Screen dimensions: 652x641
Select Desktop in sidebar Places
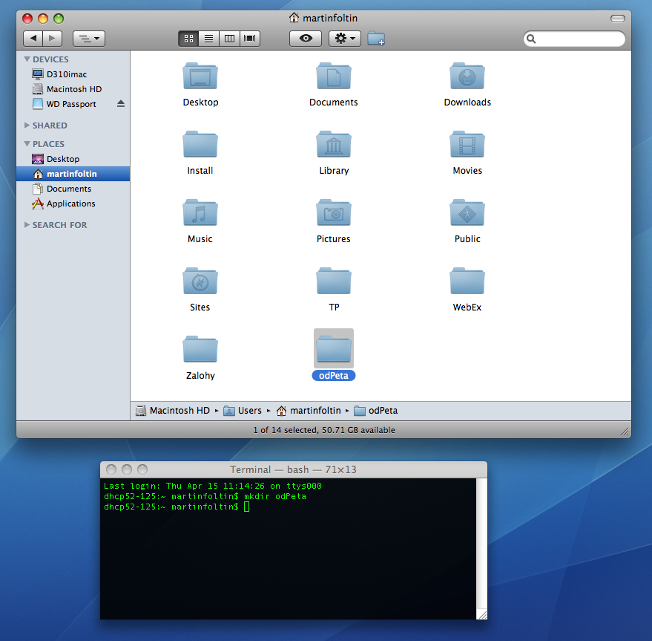tap(73, 159)
